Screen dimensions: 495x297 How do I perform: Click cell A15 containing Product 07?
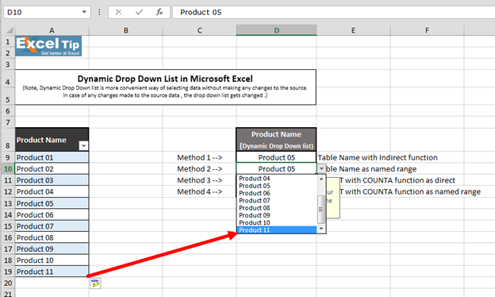52,226
